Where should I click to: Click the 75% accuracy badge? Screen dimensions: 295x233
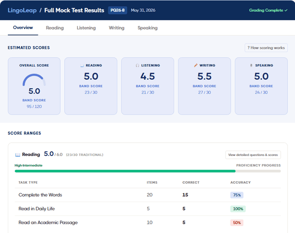tap(237, 195)
